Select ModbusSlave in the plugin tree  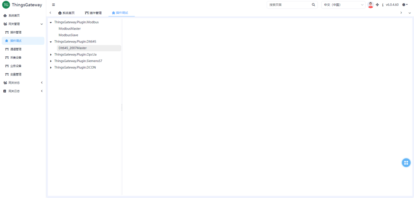pos(68,35)
